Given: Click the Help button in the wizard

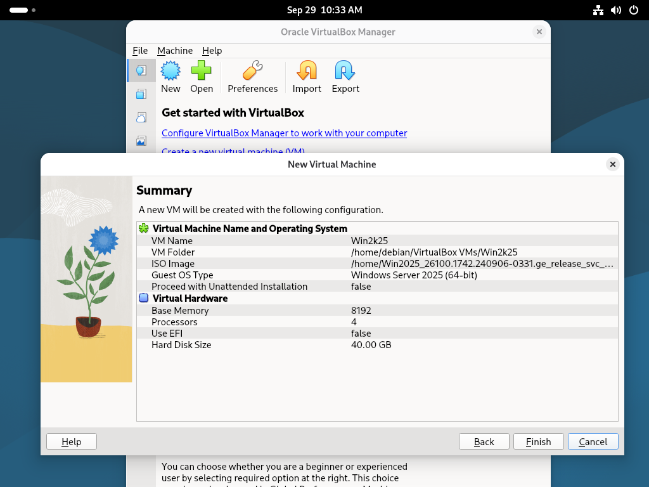Looking at the screenshot, I should (72, 441).
